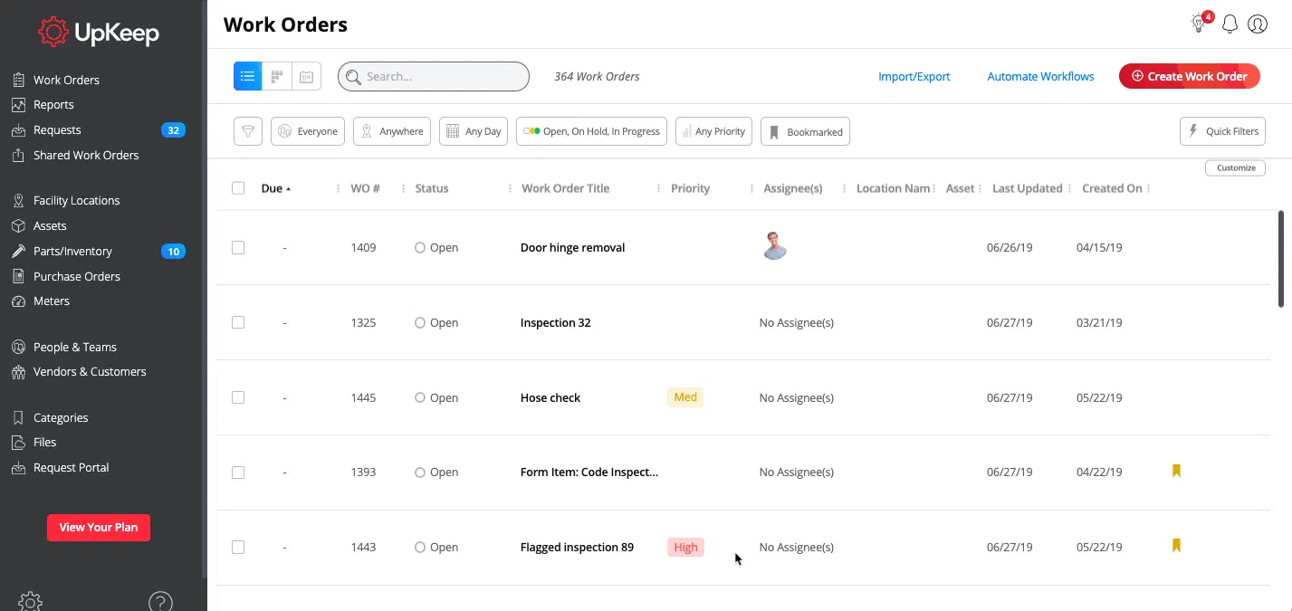Open Automate Workflows link

[x=1039, y=77]
